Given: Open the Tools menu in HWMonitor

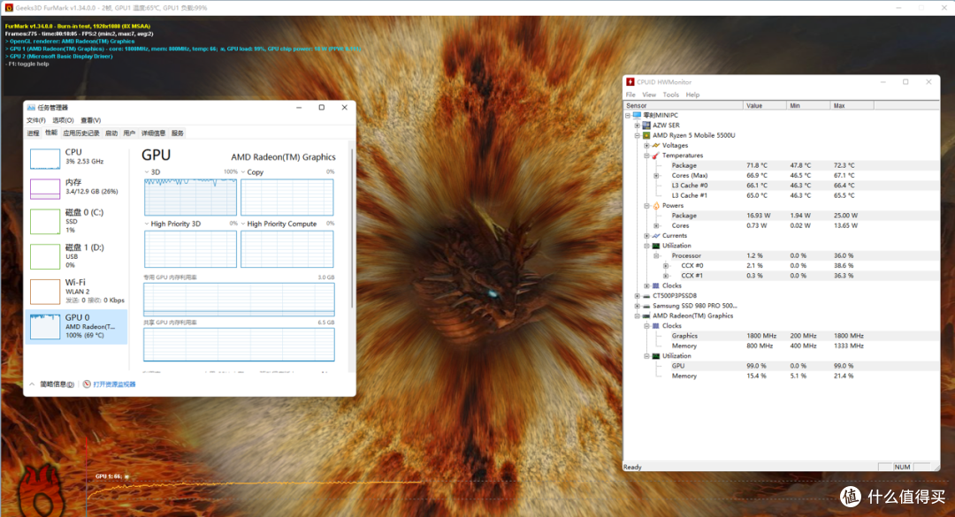Looking at the screenshot, I should [670, 95].
